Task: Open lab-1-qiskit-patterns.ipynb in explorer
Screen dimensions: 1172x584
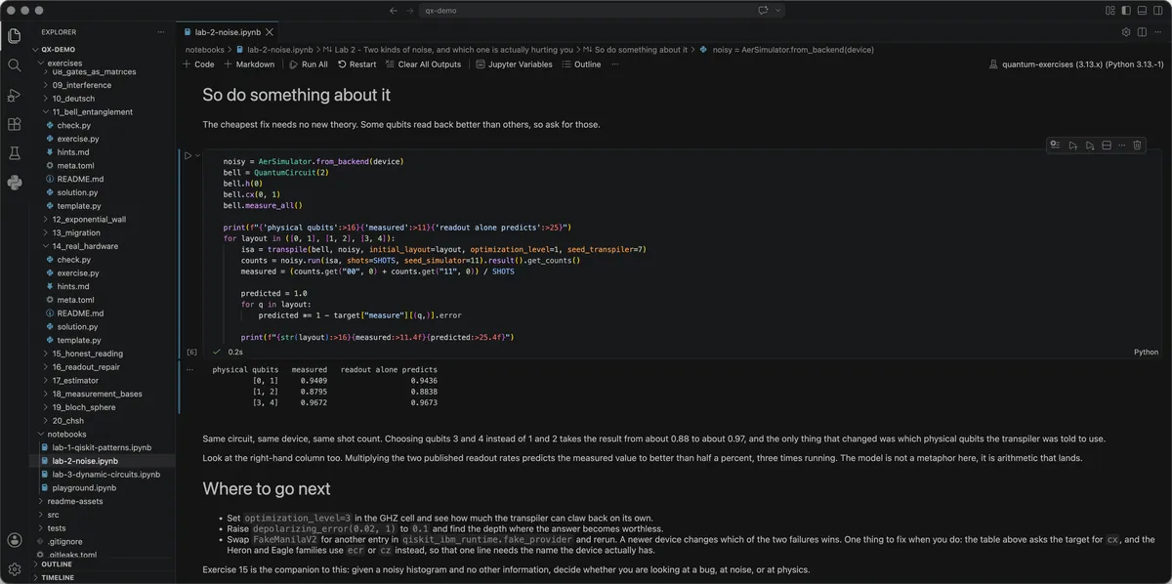Action: (x=104, y=447)
